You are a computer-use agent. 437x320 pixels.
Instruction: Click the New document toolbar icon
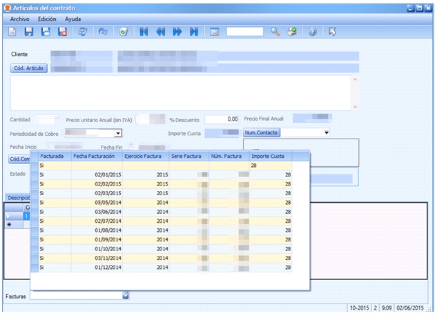pos(12,32)
